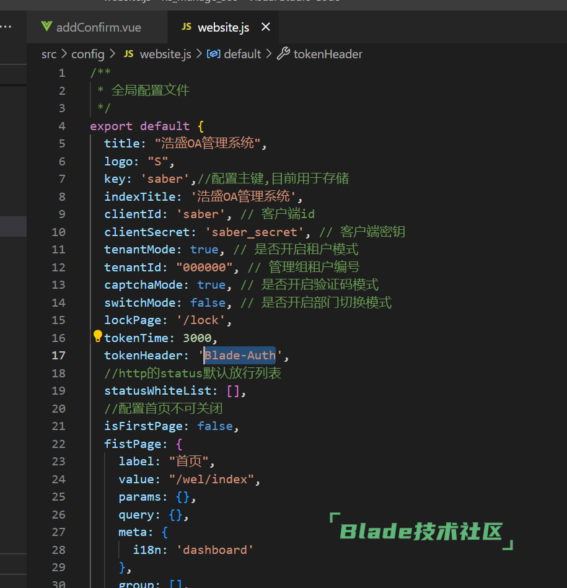
Task: Click the tokenHeader property name
Action: click(x=143, y=356)
